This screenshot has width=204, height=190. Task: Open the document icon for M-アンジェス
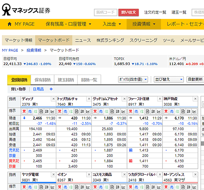coord(183,187)
